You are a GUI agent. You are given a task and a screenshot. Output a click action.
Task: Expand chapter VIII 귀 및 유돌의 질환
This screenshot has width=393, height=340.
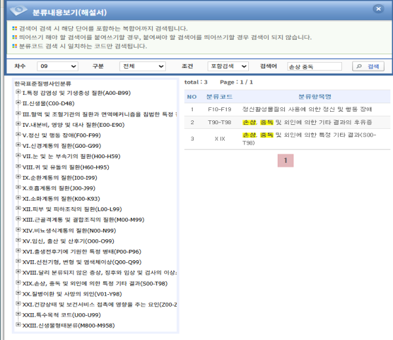coord(18,166)
